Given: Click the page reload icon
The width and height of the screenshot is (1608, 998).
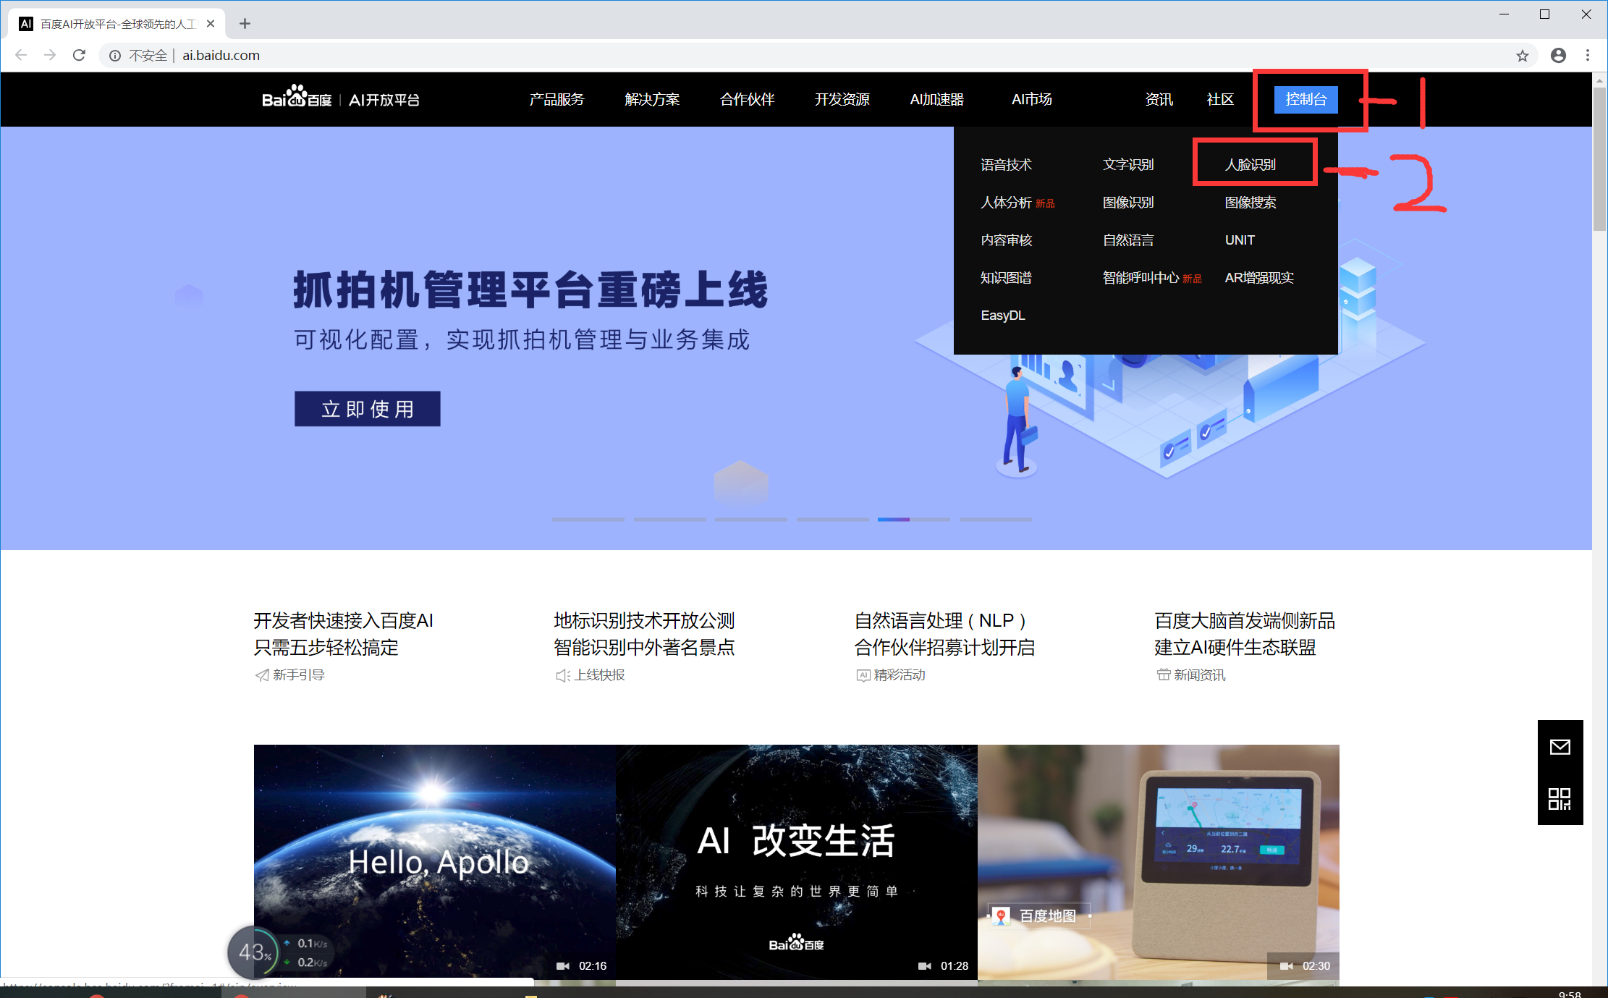Looking at the screenshot, I should pyautogui.click(x=79, y=55).
